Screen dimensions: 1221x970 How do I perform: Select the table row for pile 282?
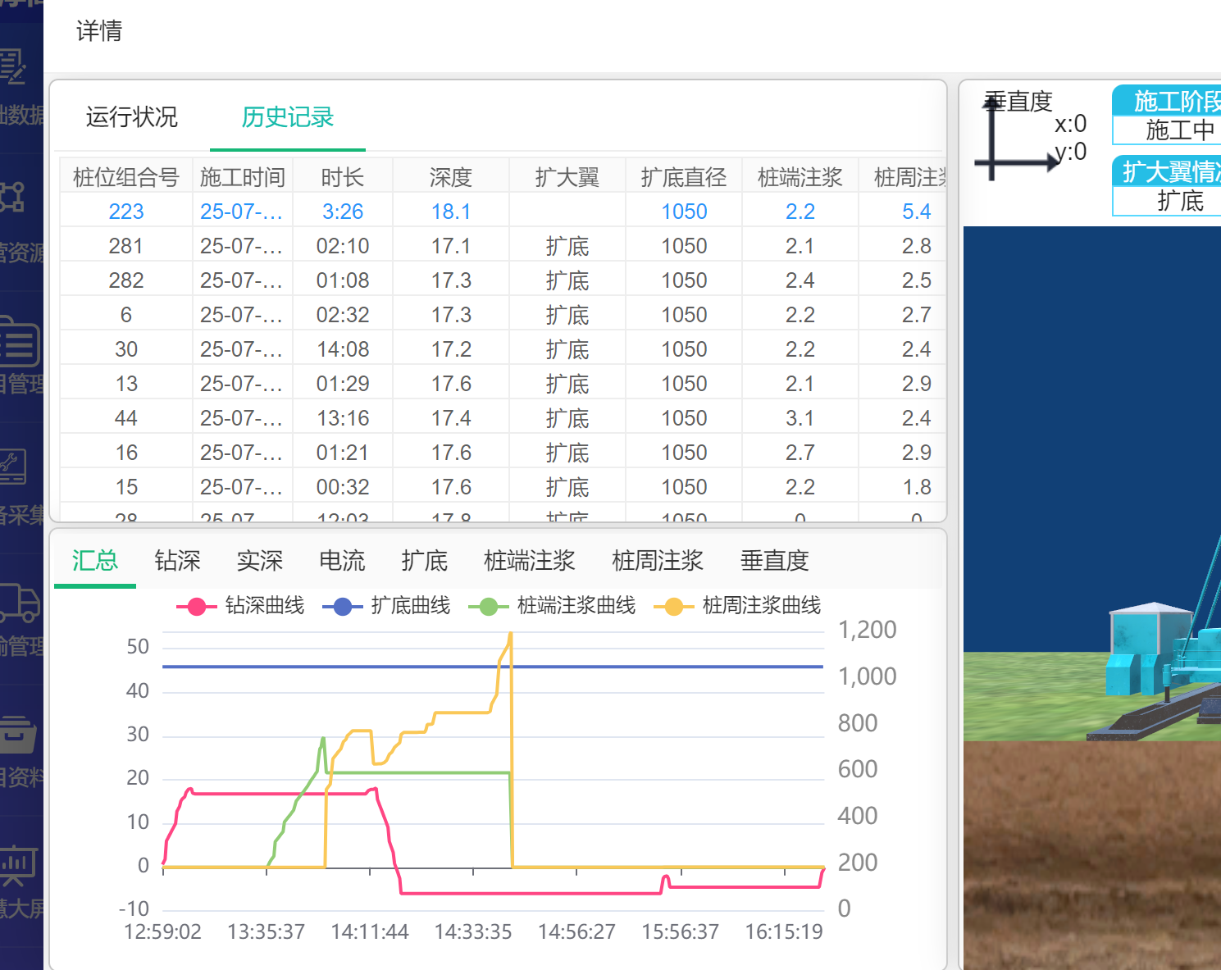pos(126,280)
